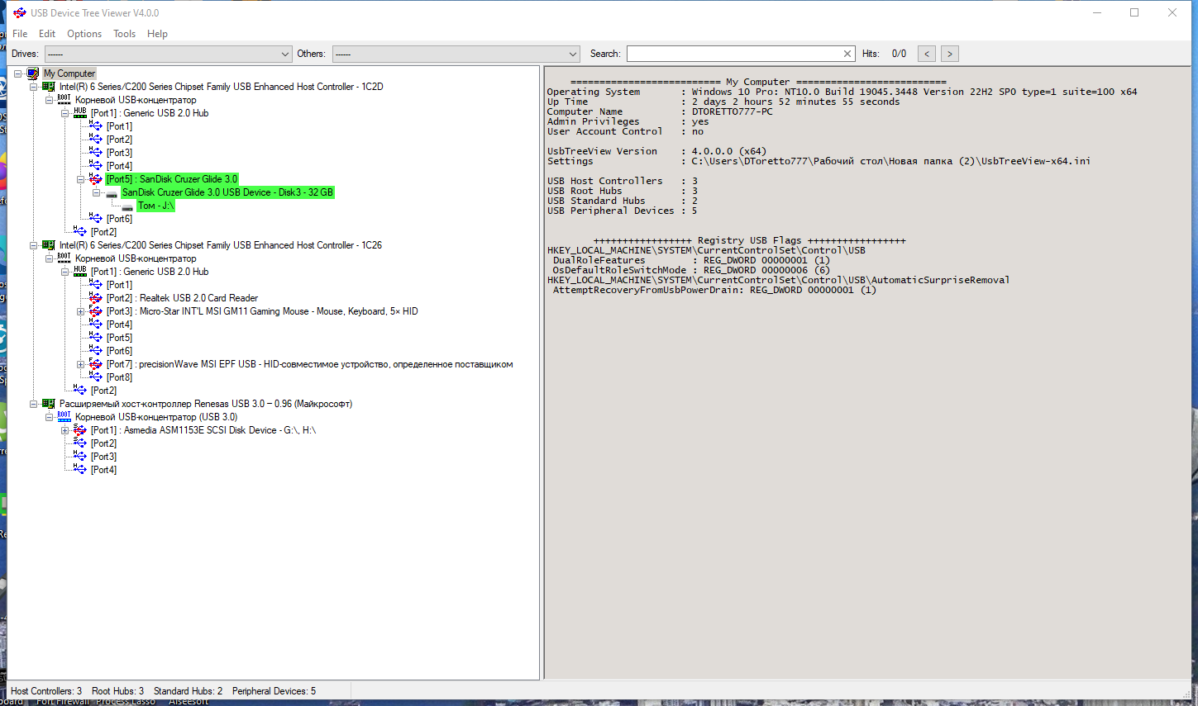Expand the [Port7] precisionWave MSI EPF USB node

pyautogui.click(x=81, y=364)
